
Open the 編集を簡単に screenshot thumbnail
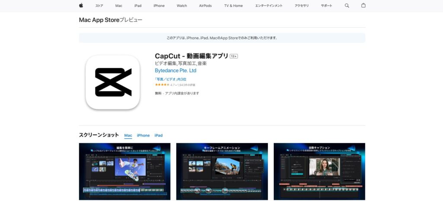point(125,171)
